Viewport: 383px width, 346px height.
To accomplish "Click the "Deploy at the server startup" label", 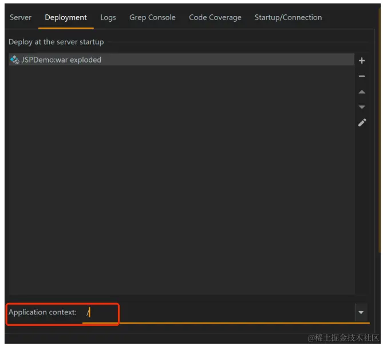I will point(56,42).
